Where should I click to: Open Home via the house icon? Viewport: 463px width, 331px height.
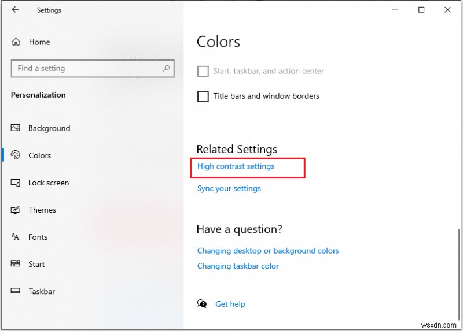(16, 42)
